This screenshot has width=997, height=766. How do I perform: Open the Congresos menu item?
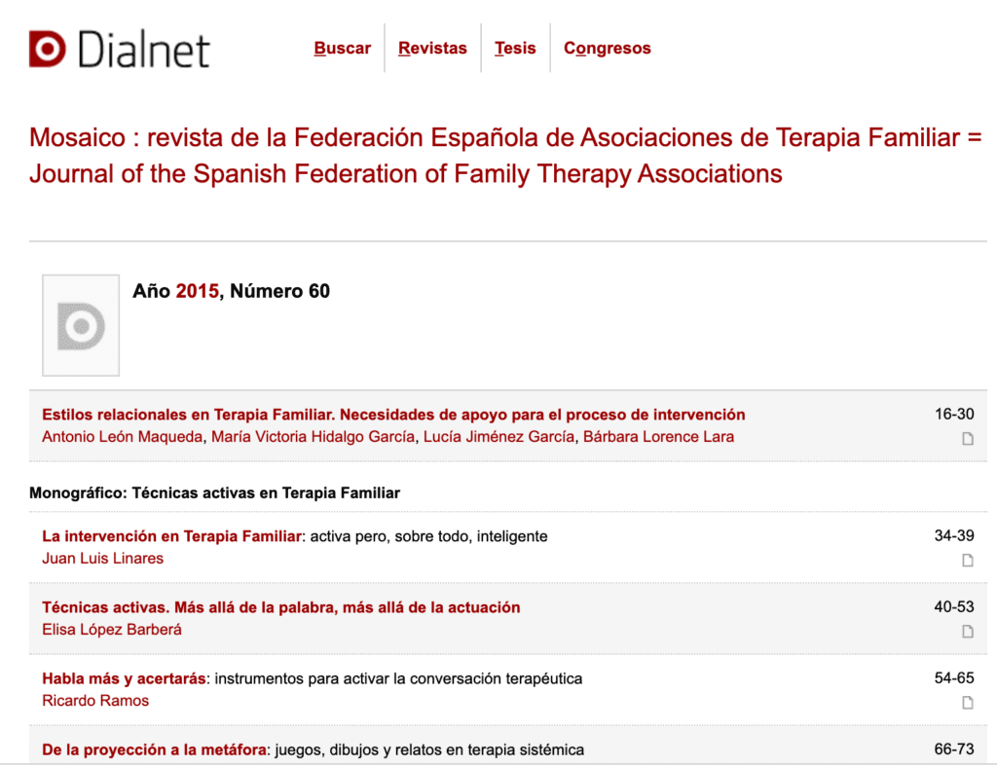[x=608, y=49]
